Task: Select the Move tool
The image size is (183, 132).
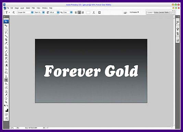Action: (x=6, y=25)
